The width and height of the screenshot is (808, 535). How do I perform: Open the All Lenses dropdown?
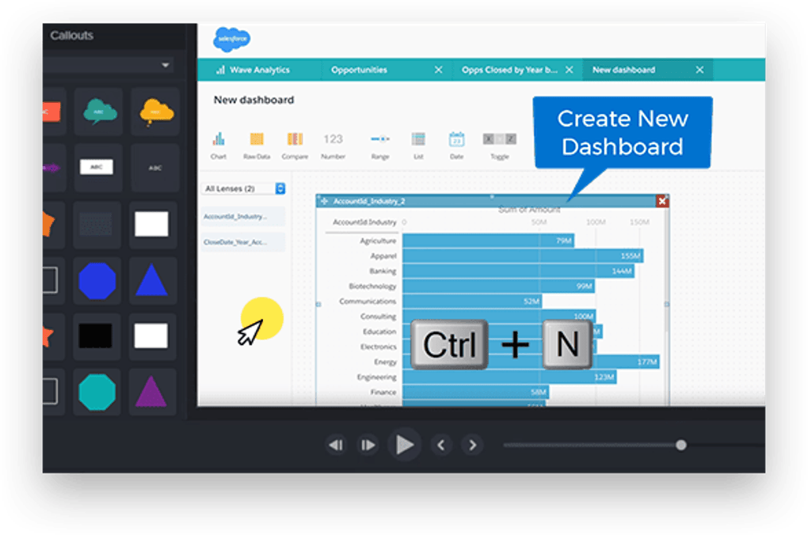(x=244, y=188)
